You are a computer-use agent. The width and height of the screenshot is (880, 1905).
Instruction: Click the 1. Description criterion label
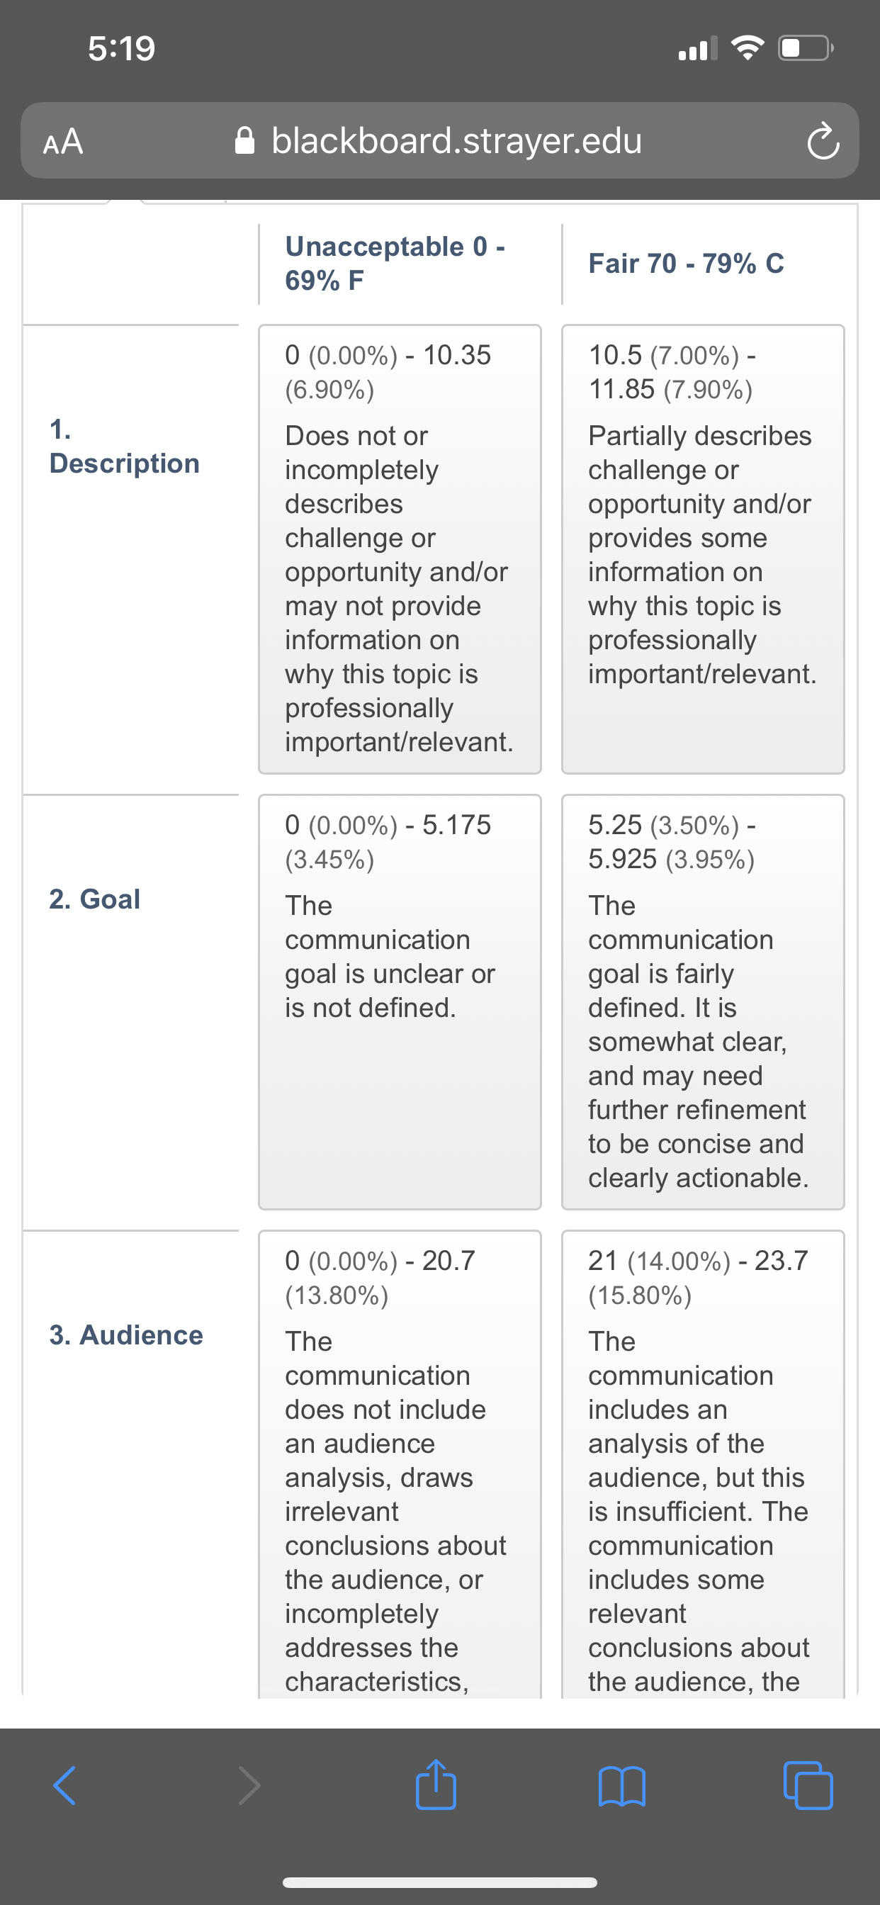(x=124, y=446)
